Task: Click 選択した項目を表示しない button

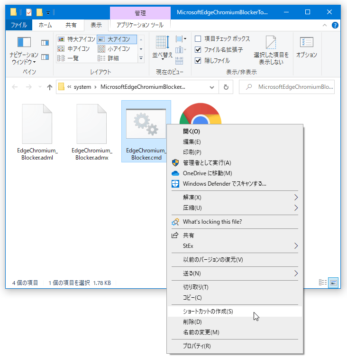Action: point(271,50)
